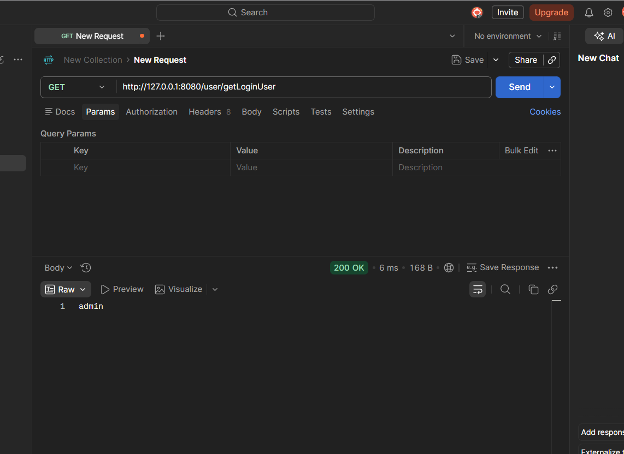624x454 pixels.
Task: Select the Params tab
Action: coord(101,112)
